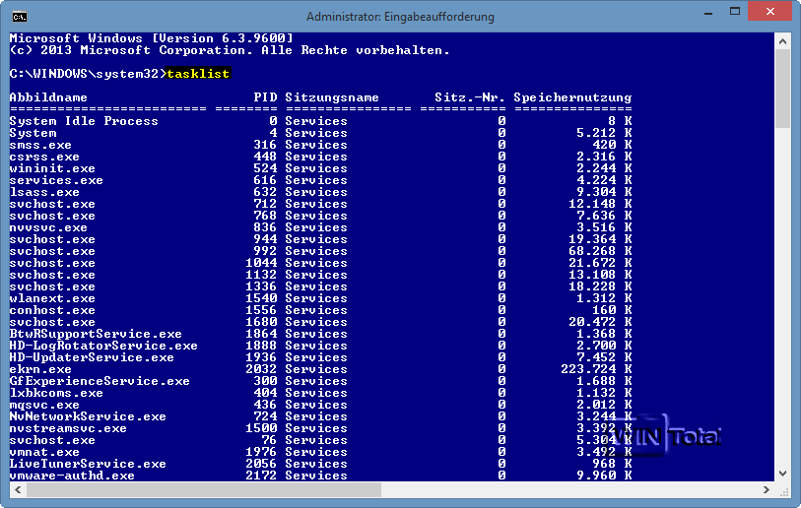Click the vertical scrollbar down arrow

click(782, 474)
